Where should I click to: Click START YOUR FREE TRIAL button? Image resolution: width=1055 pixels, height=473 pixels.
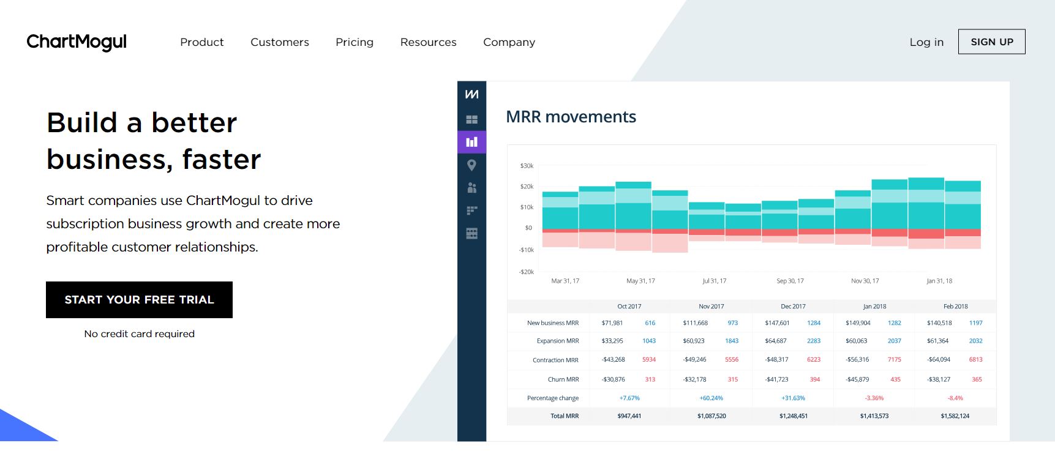(x=140, y=300)
